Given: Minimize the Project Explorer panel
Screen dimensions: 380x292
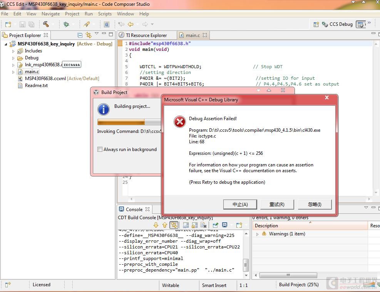Looking at the screenshot, I should (x=104, y=34).
